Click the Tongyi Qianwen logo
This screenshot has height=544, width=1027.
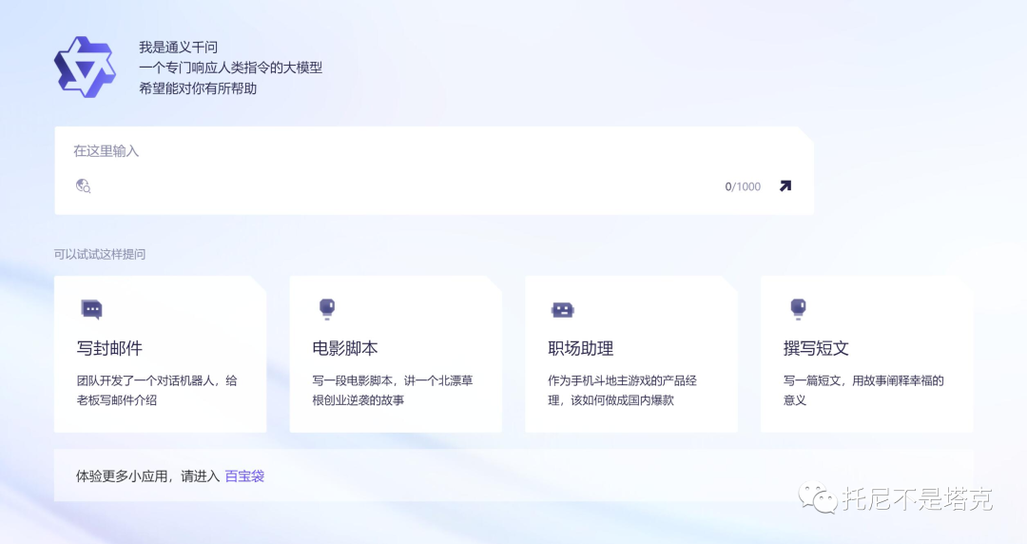(85, 68)
